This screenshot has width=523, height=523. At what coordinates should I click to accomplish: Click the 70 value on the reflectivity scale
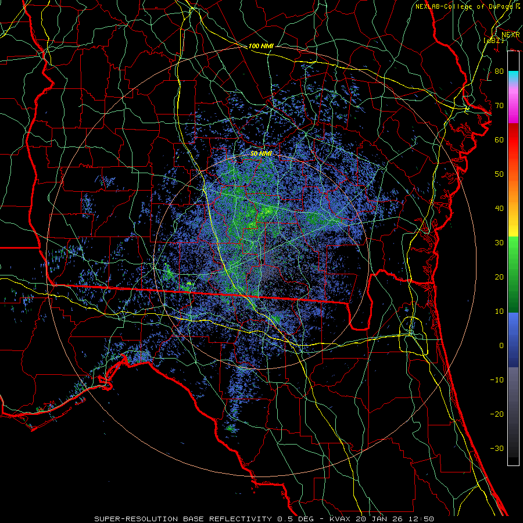coord(499,105)
